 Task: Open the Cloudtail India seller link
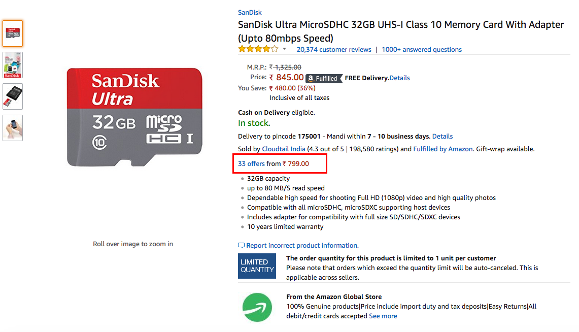(x=284, y=149)
